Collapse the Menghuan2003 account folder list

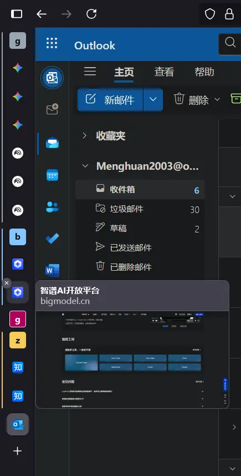tap(85, 166)
